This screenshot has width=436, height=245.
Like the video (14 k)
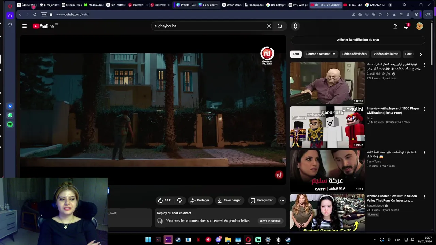[164, 200]
